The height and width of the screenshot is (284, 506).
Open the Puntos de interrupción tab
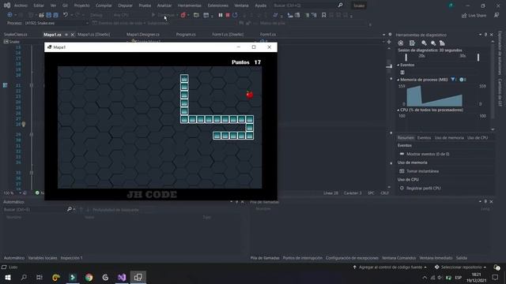coord(302,258)
